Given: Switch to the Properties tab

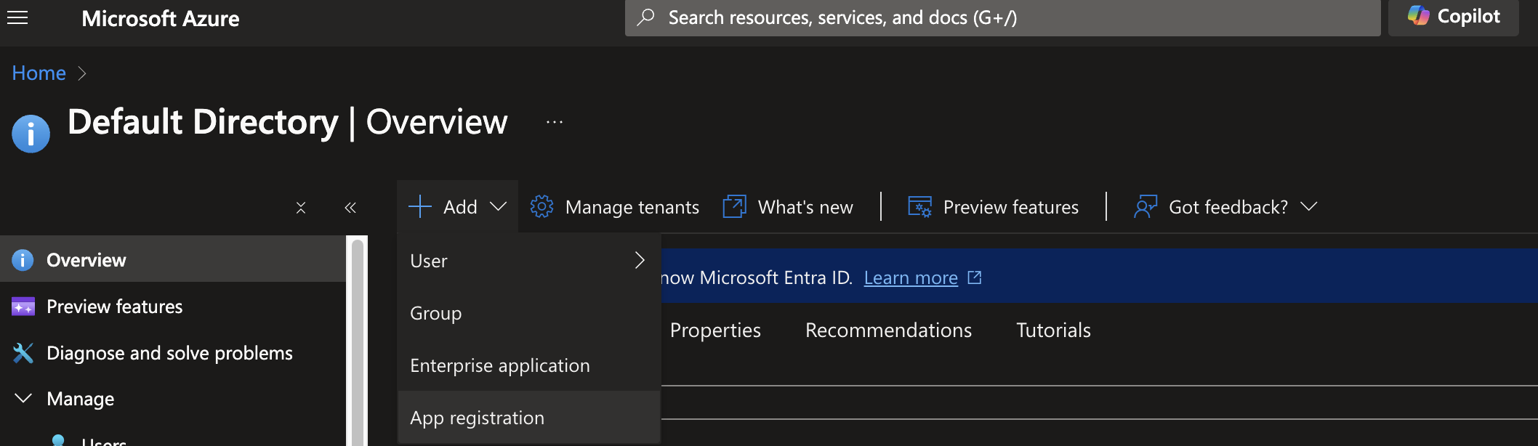Looking at the screenshot, I should 715,331.
